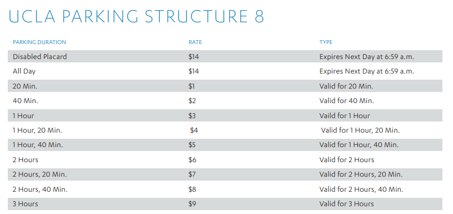
Task: Click the $2 rate for 40 Min.
Action: pyautogui.click(x=192, y=101)
